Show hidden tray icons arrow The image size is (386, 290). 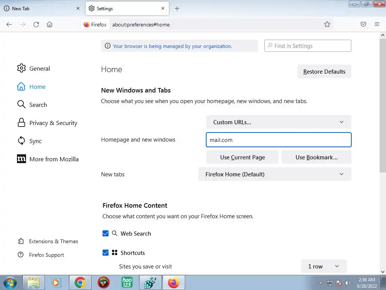point(320,283)
